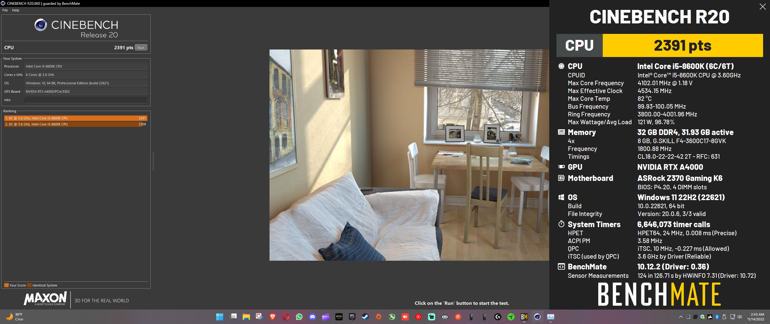Click the BenchMate OS Windows logo icon
The width and height of the screenshot is (770, 324).
pos(561,197)
